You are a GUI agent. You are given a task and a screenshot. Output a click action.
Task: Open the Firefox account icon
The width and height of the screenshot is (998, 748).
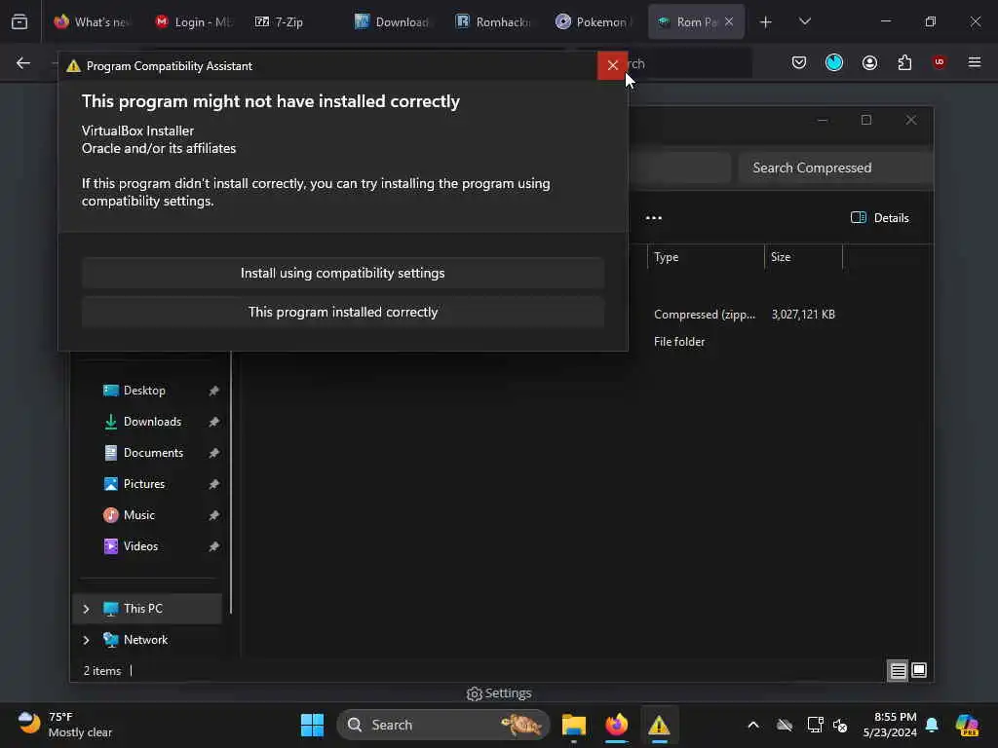(869, 62)
